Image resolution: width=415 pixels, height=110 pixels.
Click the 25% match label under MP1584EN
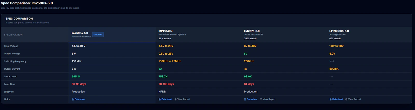[165, 39]
